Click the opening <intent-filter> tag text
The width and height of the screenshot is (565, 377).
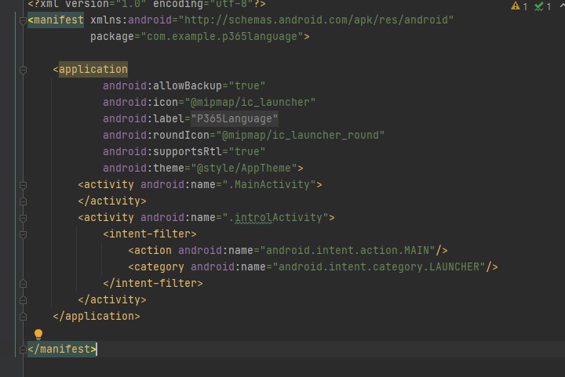coord(150,234)
